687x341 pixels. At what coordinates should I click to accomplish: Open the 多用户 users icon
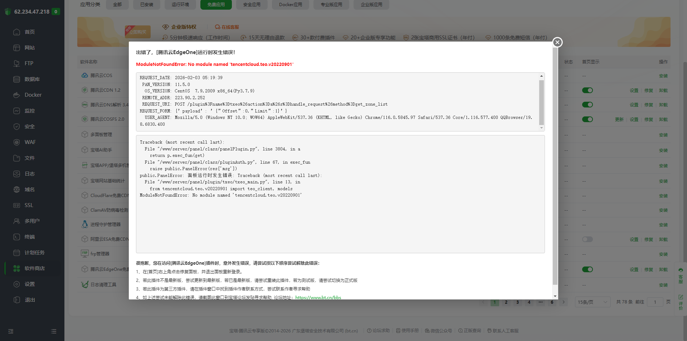coord(16,221)
